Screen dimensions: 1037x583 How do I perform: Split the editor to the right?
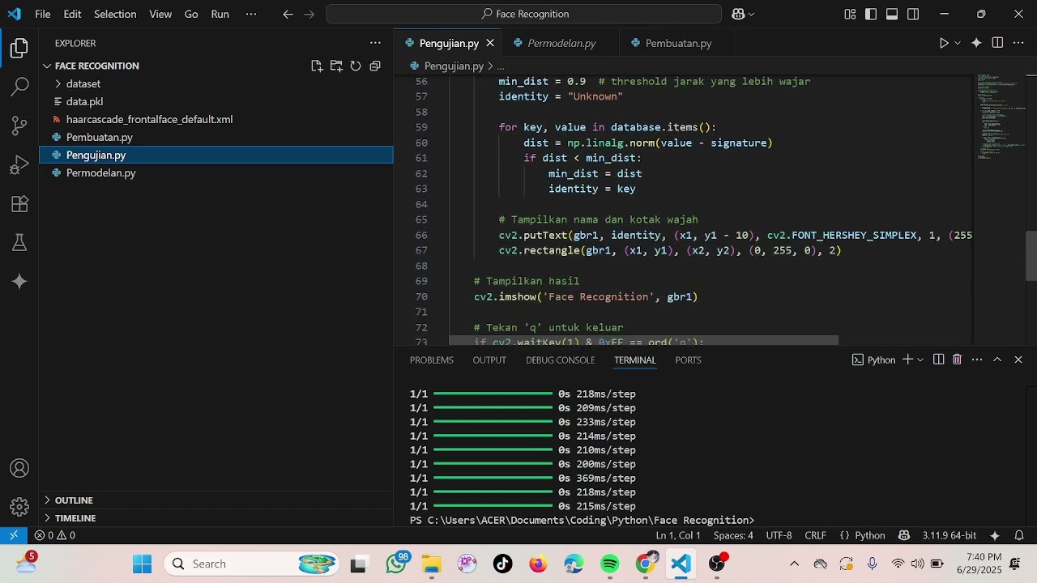click(997, 43)
